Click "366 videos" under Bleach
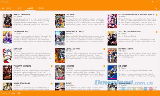Screen dimensions: 160x96 tap(70, 85)
